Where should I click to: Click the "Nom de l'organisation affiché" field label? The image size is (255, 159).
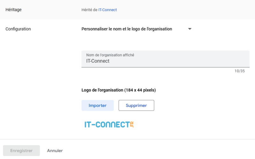coord(110,55)
